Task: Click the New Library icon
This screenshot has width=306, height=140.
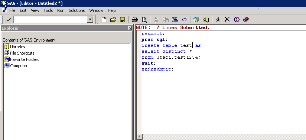Action: tap(196, 20)
